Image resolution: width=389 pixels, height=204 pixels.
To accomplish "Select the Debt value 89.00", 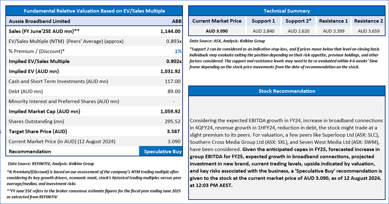I will point(174,91).
